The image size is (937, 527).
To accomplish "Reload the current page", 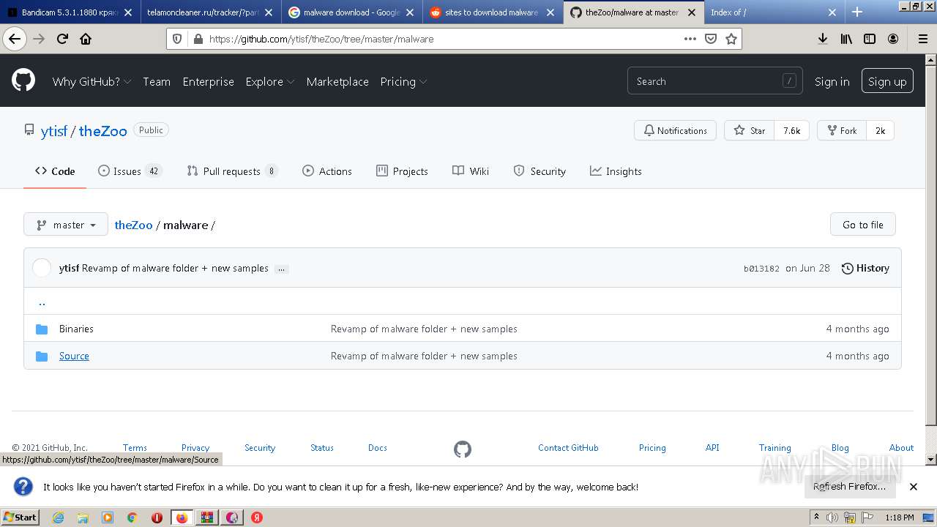I will tap(62, 39).
